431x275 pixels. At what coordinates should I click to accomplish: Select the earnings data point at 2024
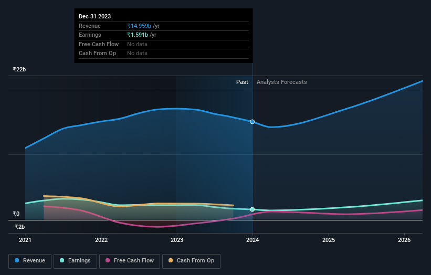[252, 209]
